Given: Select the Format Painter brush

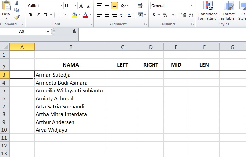Looking at the screenshot, I should coord(17,17).
